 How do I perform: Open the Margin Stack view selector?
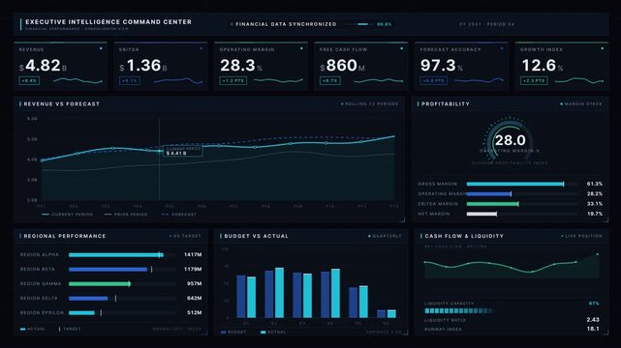click(581, 103)
